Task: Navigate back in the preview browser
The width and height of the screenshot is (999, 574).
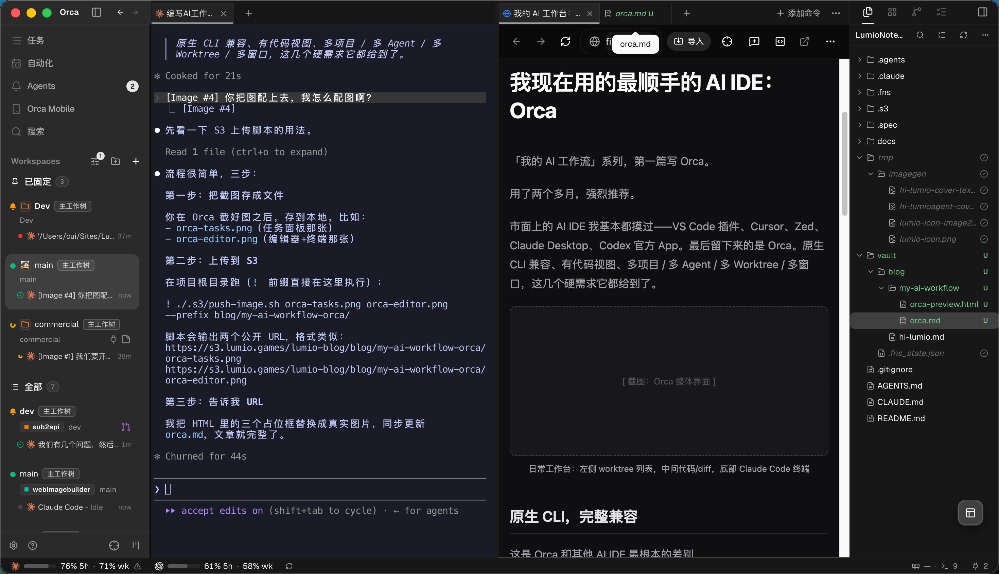Action: click(516, 41)
